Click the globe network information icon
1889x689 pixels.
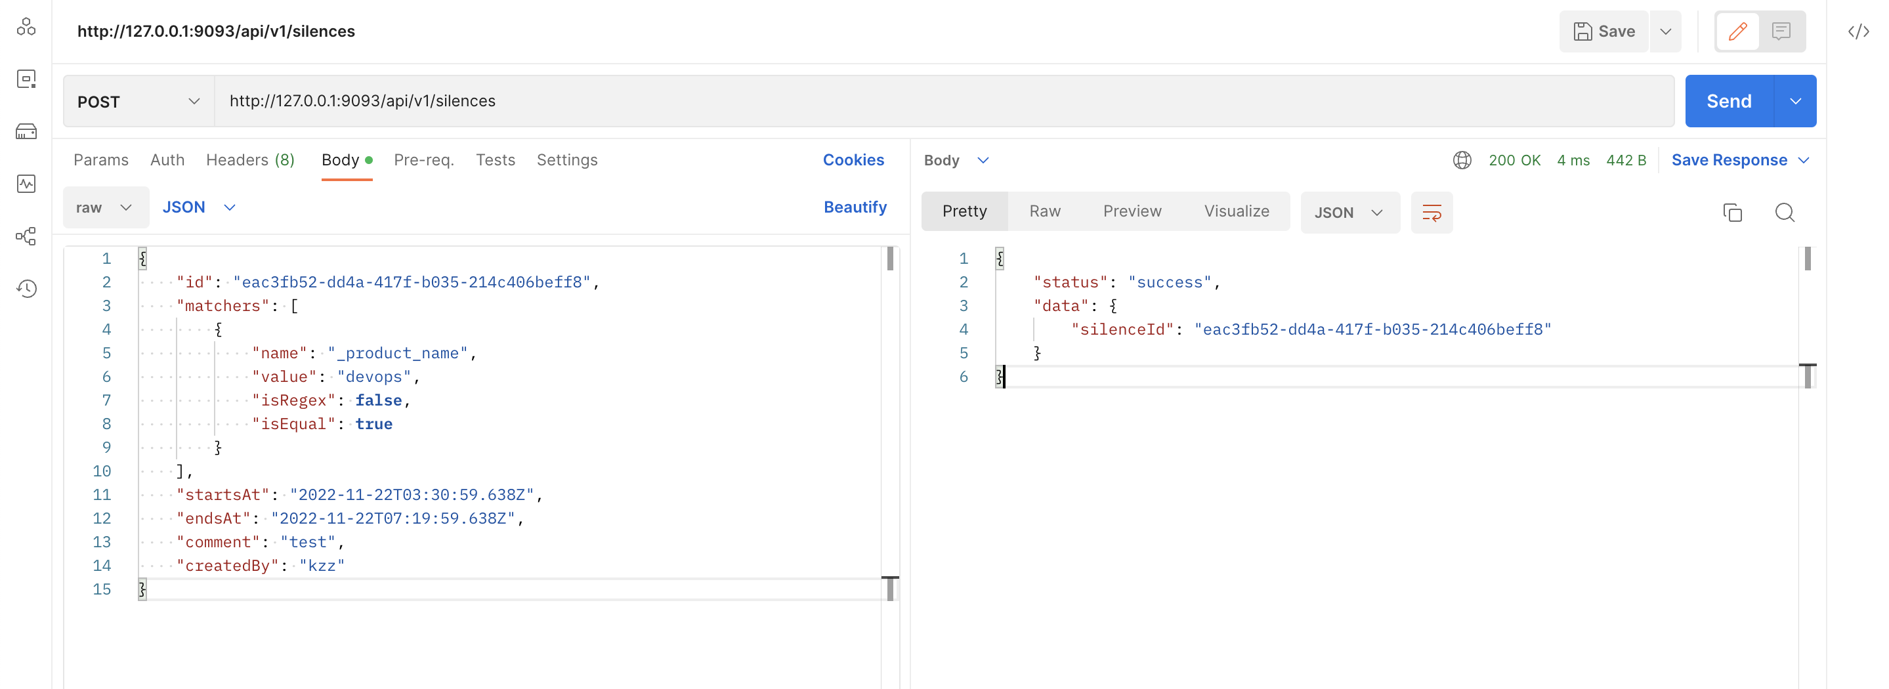click(x=1462, y=161)
